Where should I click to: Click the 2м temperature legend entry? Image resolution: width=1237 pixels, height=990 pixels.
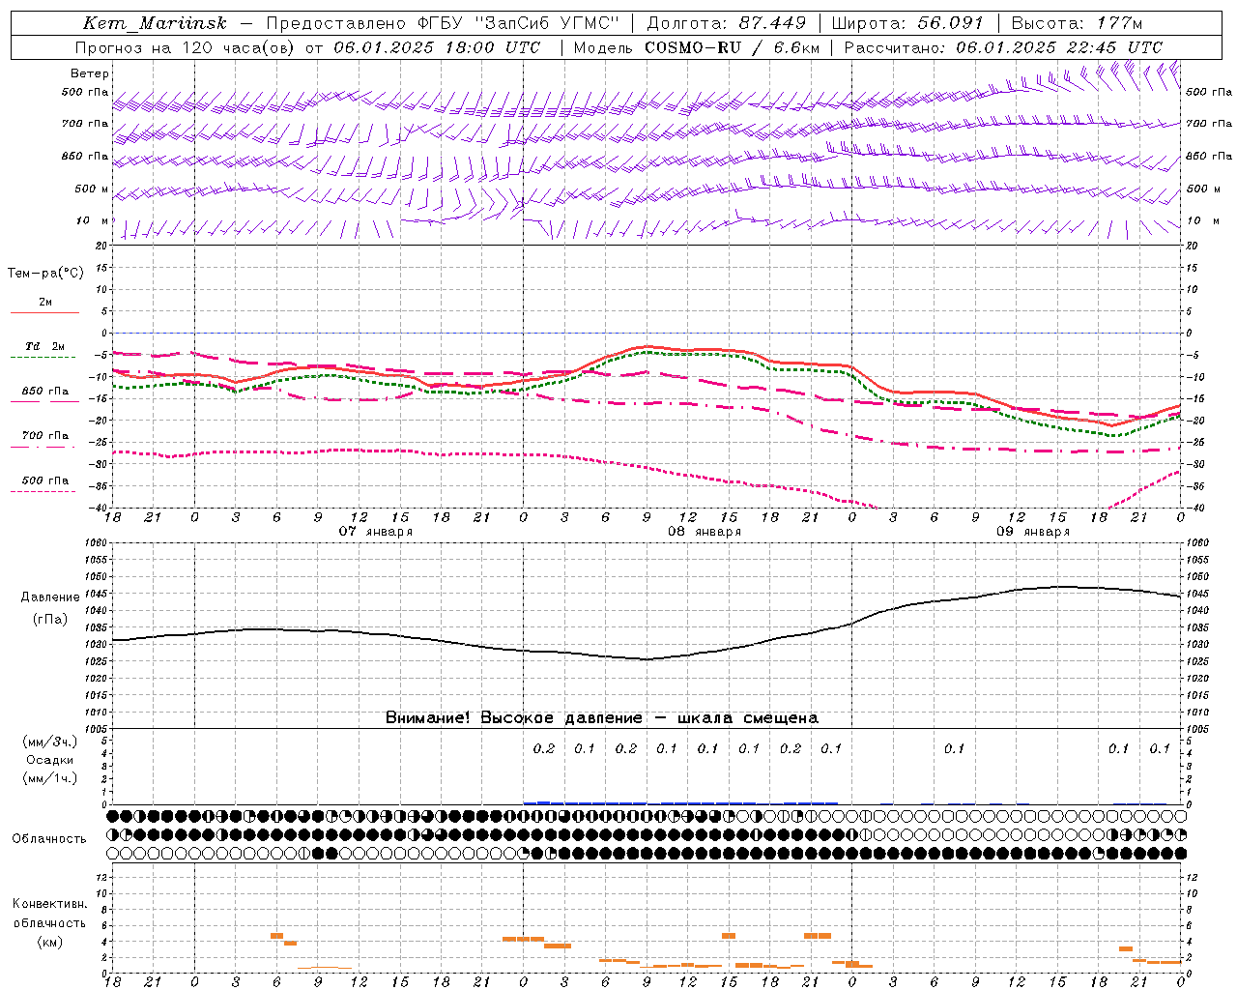tap(45, 303)
